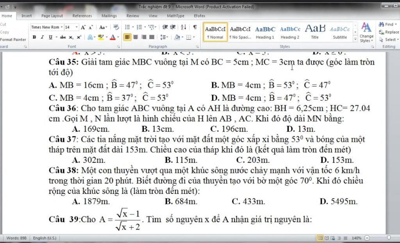
Task: Open the Paragraph dialog launcher
Action: point(197,47)
